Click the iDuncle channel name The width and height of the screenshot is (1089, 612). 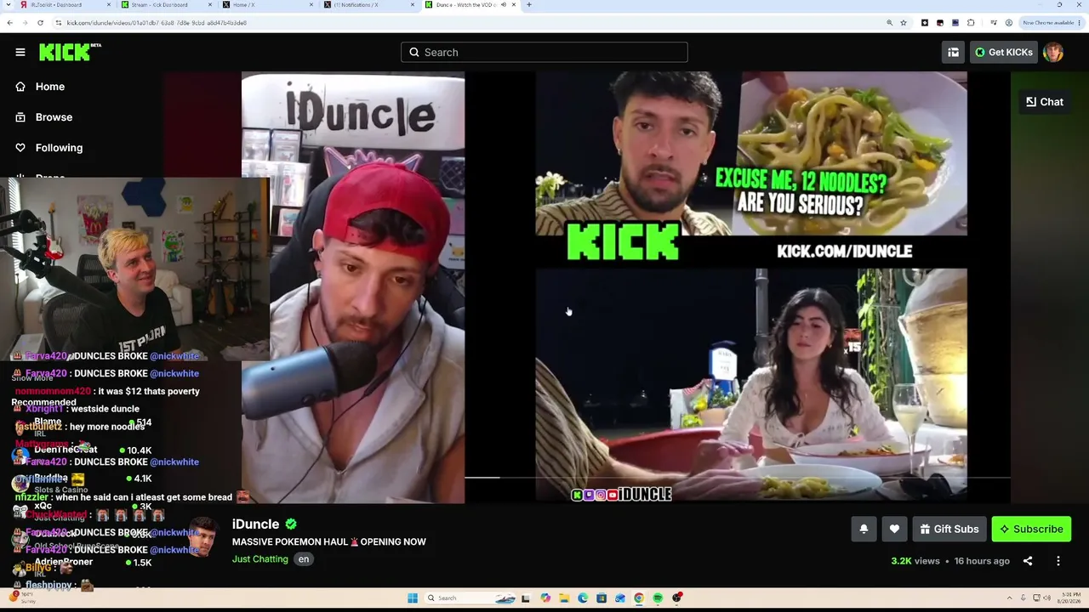point(256,524)
